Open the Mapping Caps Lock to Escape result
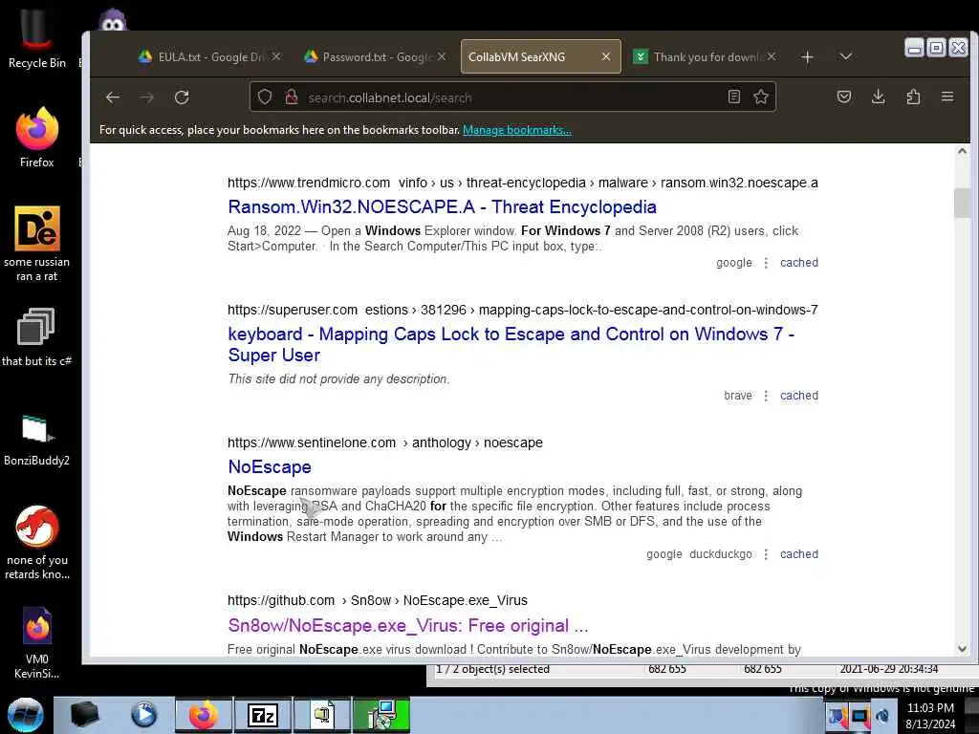 click(x=511, y=344)
